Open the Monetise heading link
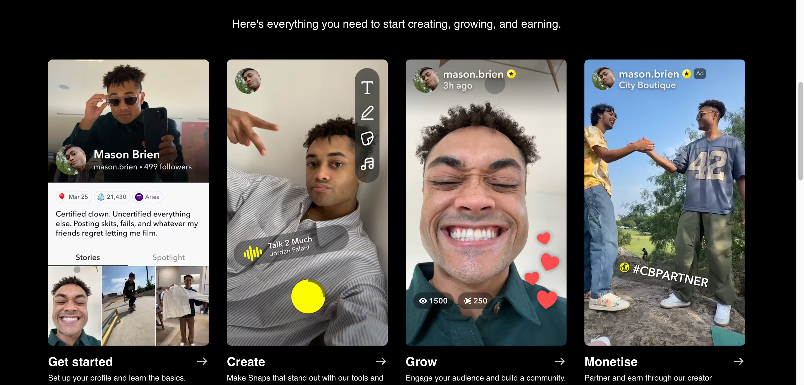This screenshot has height=385, width=804. (611, 362)
